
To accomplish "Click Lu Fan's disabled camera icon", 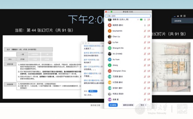I will [x=148, y=42].
